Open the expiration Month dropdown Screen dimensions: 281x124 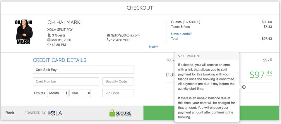click(58, 93)
